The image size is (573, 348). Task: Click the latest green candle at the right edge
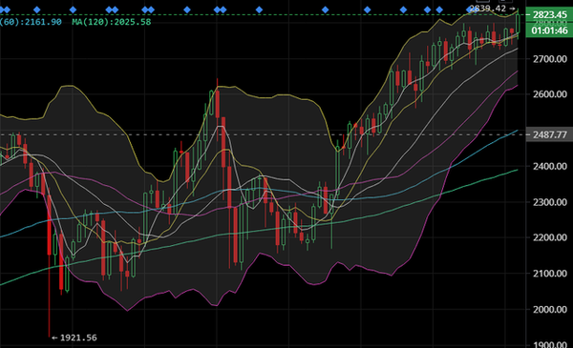point(519,23)
